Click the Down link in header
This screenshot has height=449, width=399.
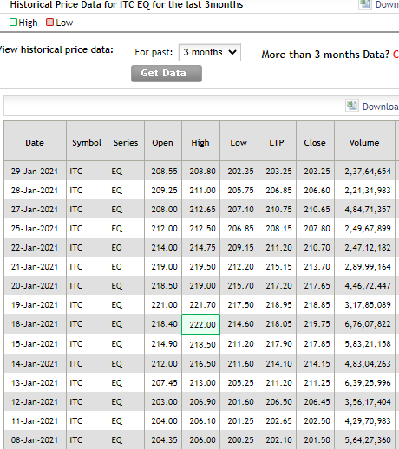point(387,4)
